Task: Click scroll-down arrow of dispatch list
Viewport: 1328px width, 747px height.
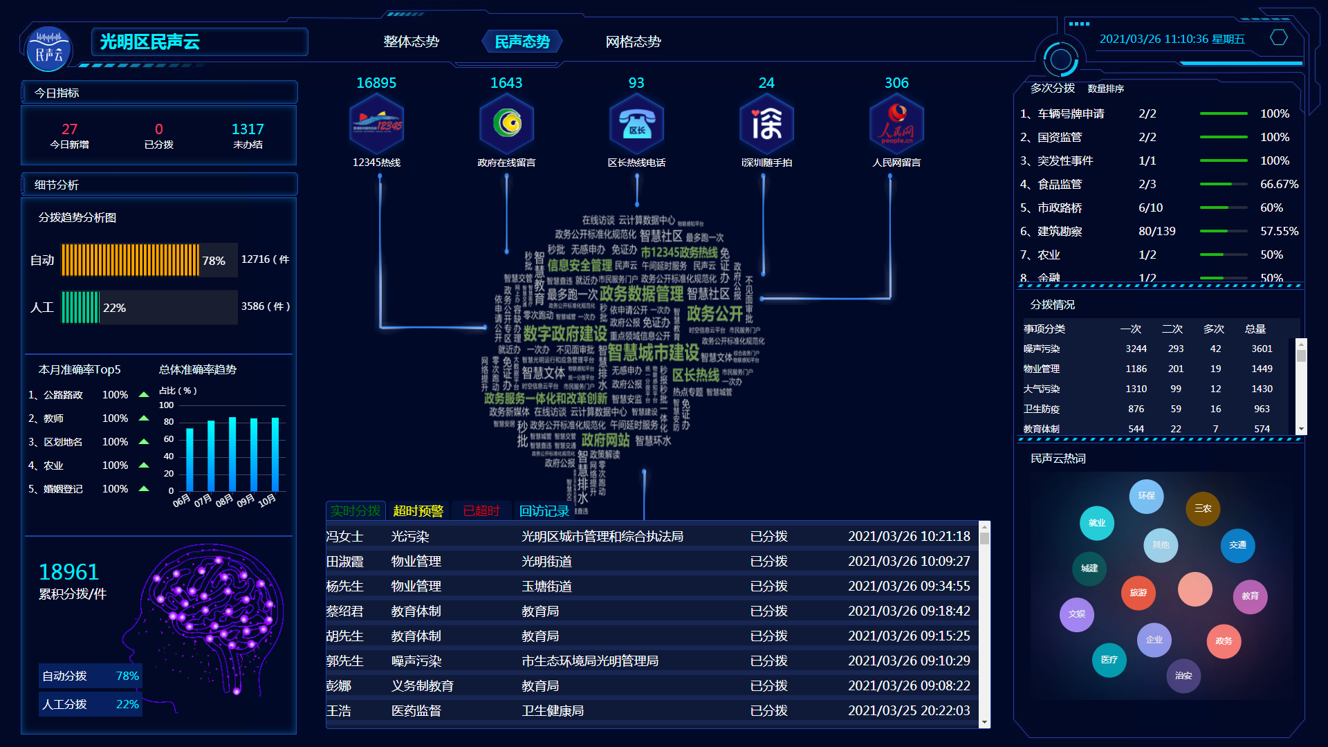Action: pos(984,722)
